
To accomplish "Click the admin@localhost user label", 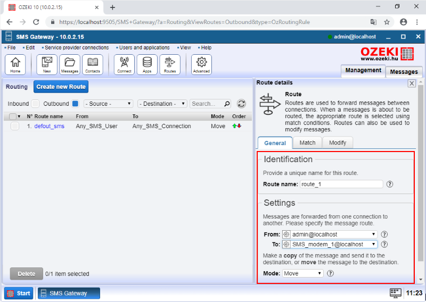I will (x=355, y=37).
